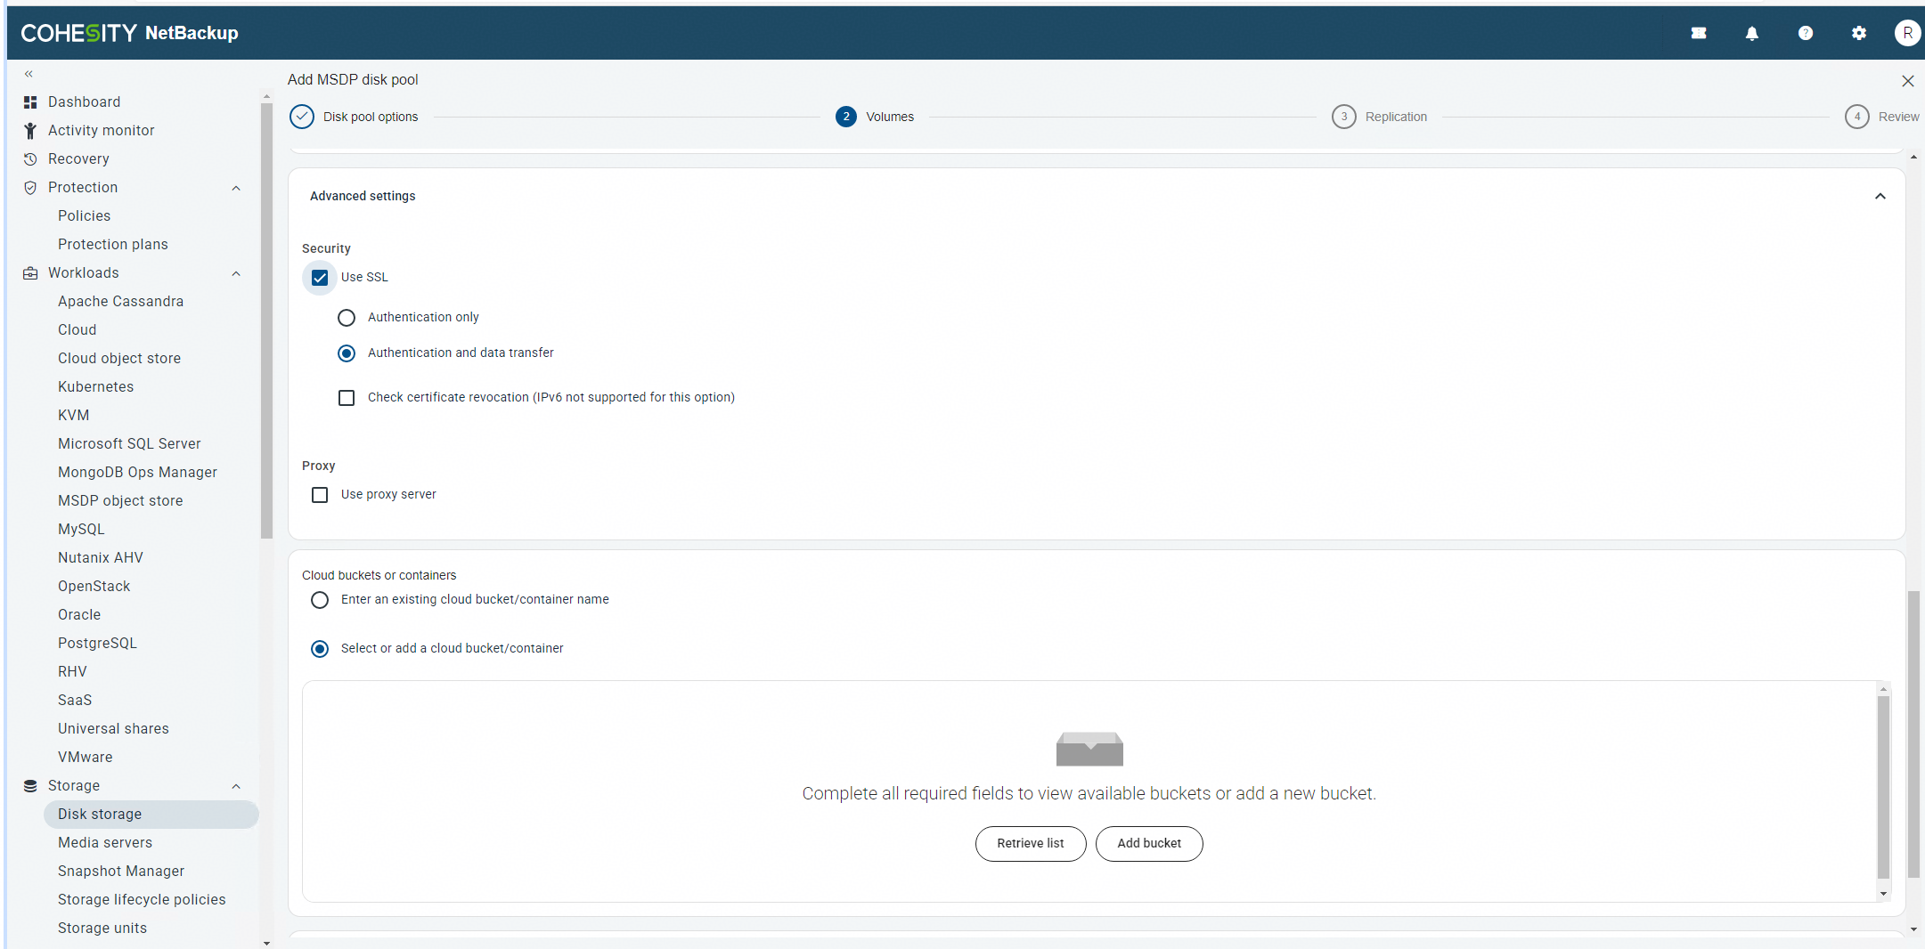Open Storage units page

(102, 929)
